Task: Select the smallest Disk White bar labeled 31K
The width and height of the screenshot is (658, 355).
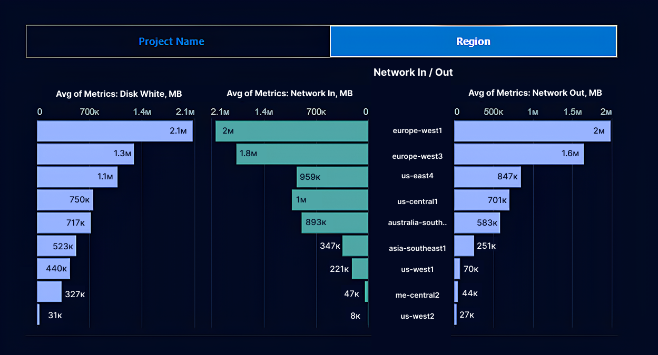Action: tap(38, 315)
